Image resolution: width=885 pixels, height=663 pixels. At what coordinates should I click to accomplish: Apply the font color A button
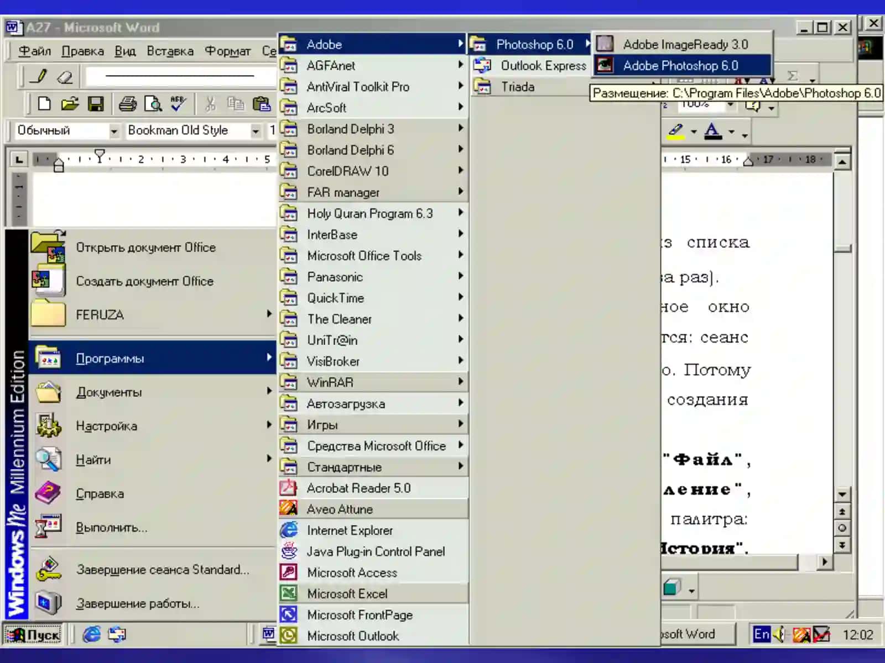(713, 131)
